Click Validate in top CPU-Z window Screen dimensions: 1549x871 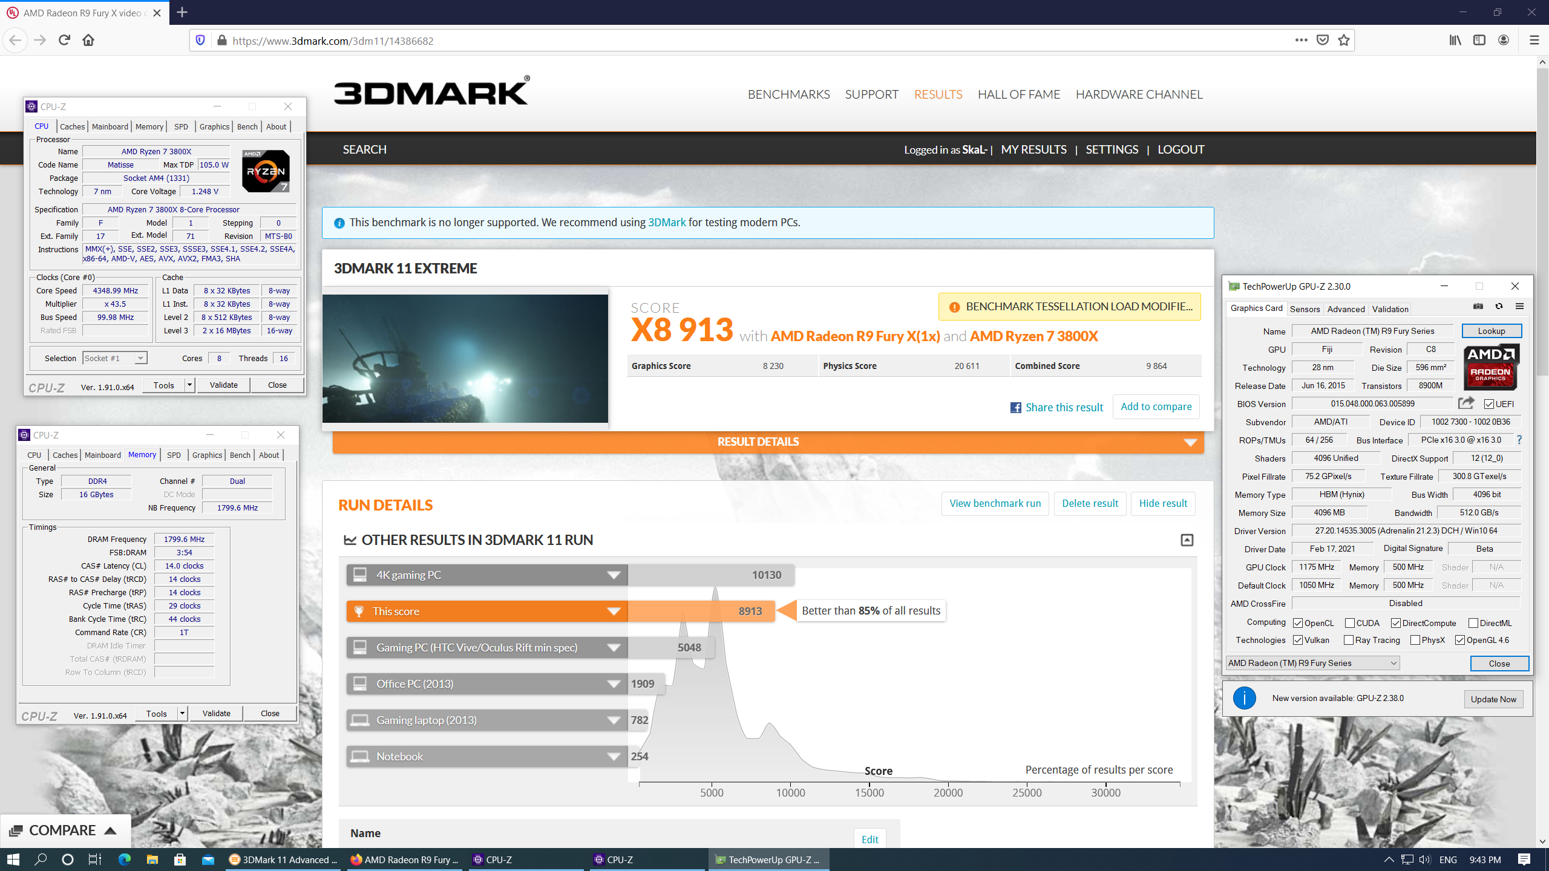pyautogui.click(x=223, y=385)
